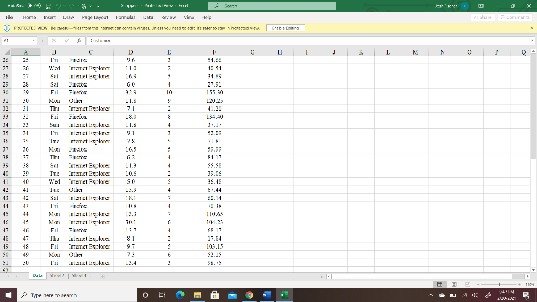
Task: Click the Enable Editing button
Action: point(285,28)
